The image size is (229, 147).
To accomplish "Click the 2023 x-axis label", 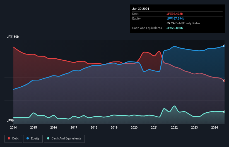I will coord(194,127).
